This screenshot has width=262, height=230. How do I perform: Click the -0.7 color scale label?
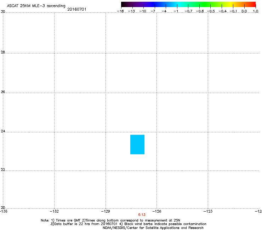coord(188,11)
